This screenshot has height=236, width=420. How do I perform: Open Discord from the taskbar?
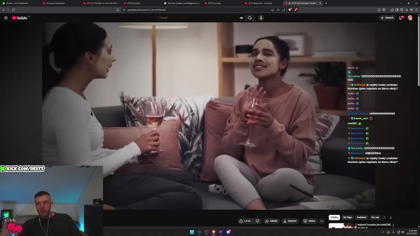coord(228,232)
